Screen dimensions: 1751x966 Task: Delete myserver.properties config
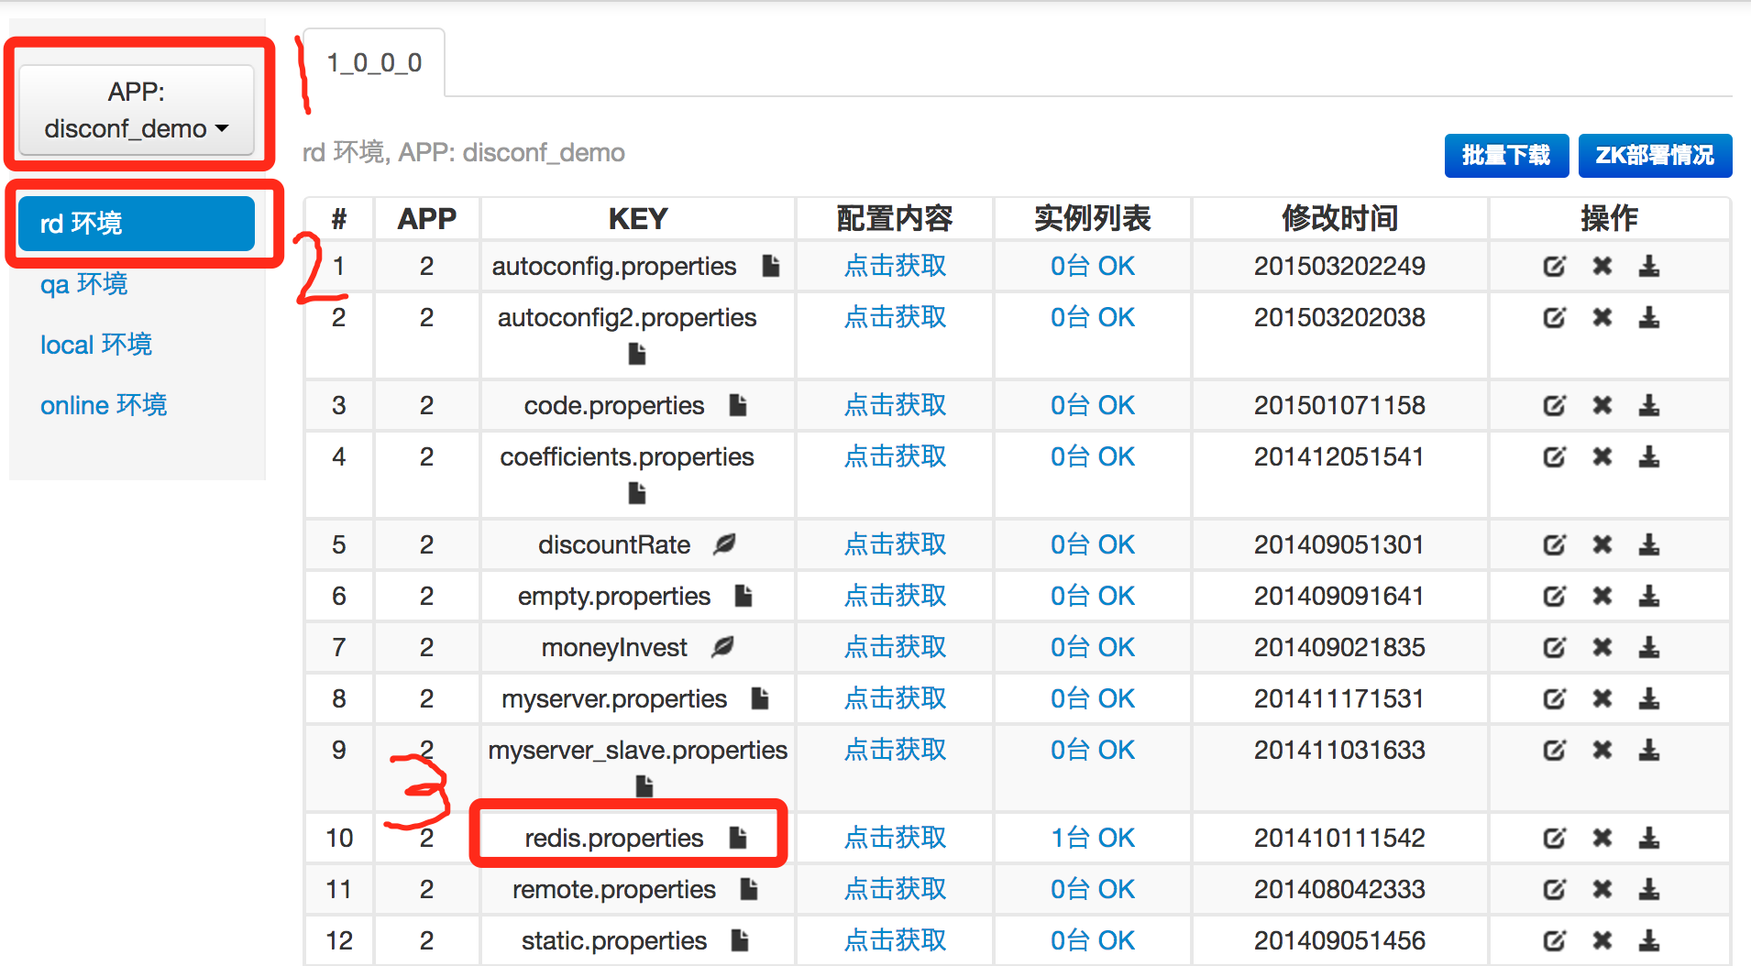[x=1602, y=699]
